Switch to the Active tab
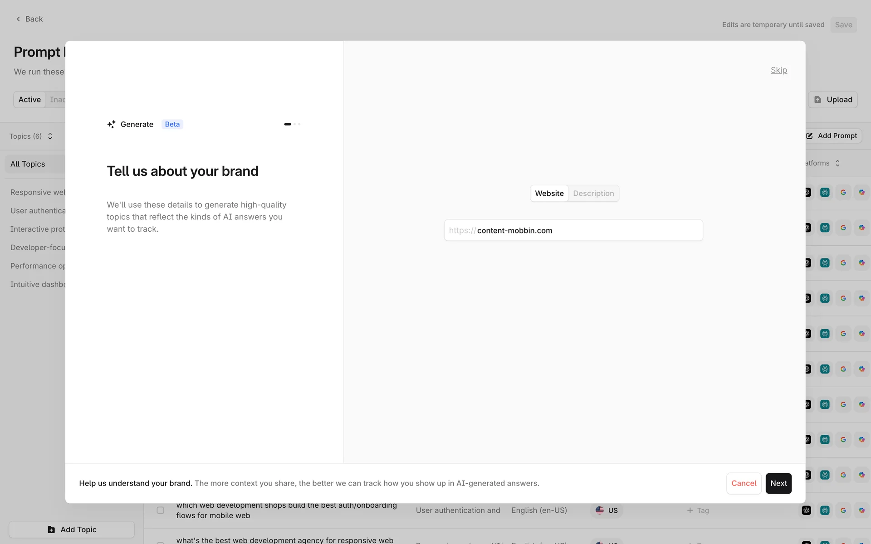871x544 pixels. click(29, 100)
